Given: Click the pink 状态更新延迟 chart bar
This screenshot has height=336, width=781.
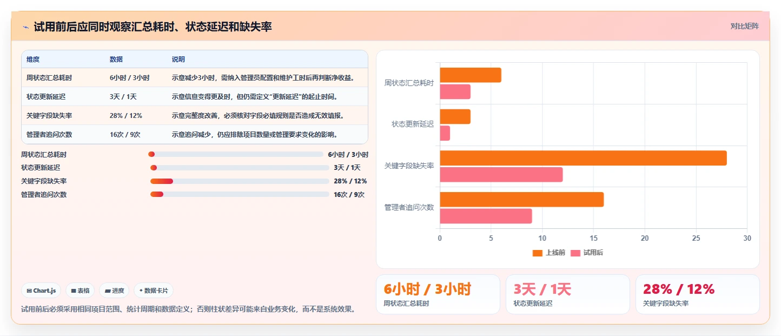Looking at the screenshot, I should tap(445, 133).
